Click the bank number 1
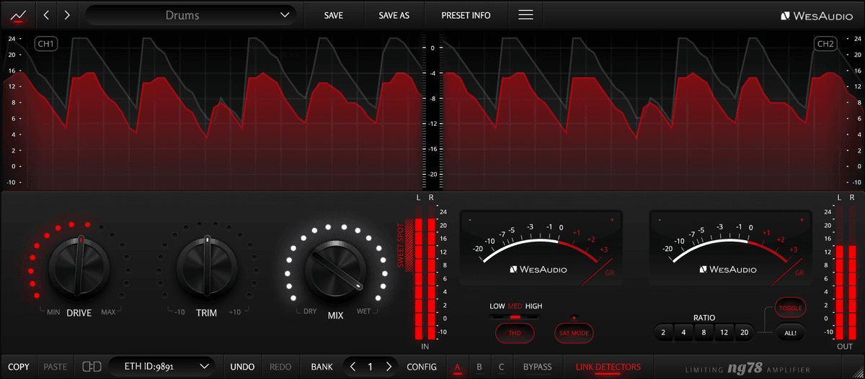The width and height of the screenshot is (865, 379). point(371,367)
